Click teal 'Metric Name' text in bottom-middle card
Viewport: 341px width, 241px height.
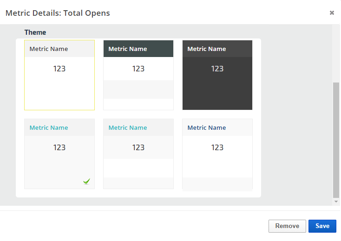click(x=128, y=127)
